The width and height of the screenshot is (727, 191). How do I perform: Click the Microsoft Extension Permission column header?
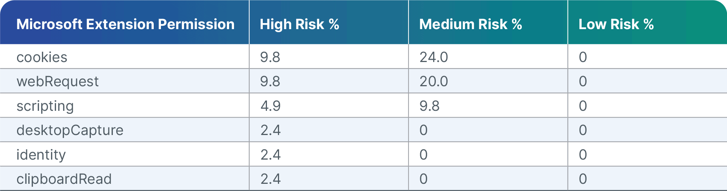[125, 24]
